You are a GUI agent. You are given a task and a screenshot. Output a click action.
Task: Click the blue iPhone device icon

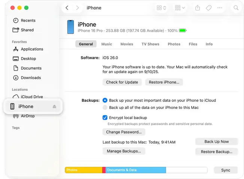coord(70,27)
